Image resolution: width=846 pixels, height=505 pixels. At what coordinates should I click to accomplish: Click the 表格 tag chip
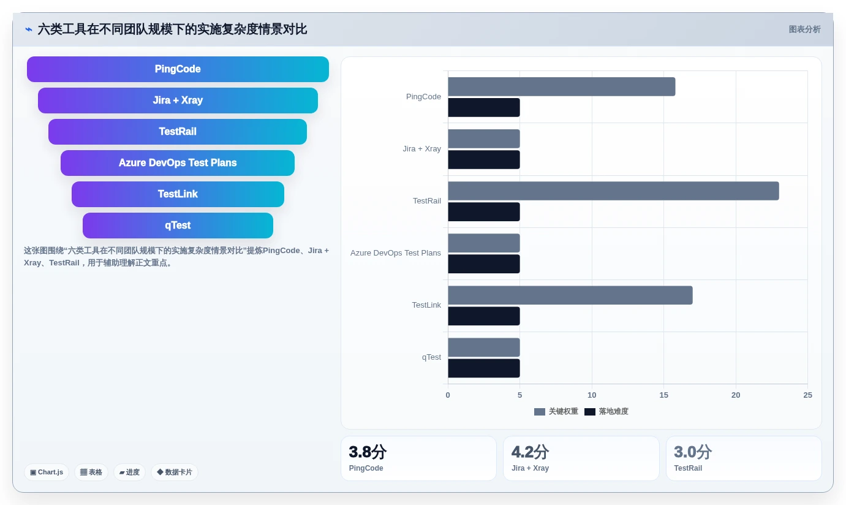[91, 472]
